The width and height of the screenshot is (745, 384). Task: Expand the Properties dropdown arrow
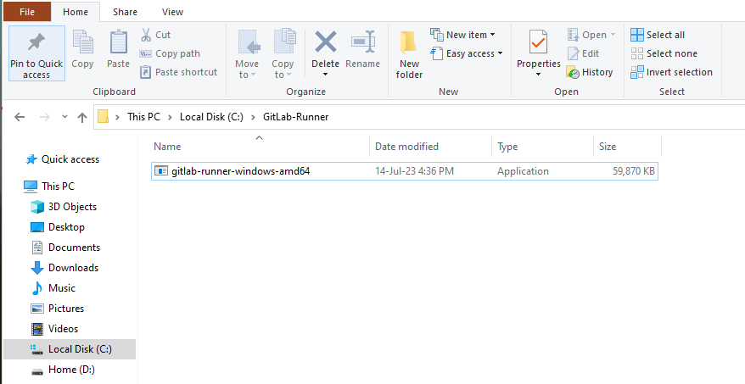tap(538, 75)
